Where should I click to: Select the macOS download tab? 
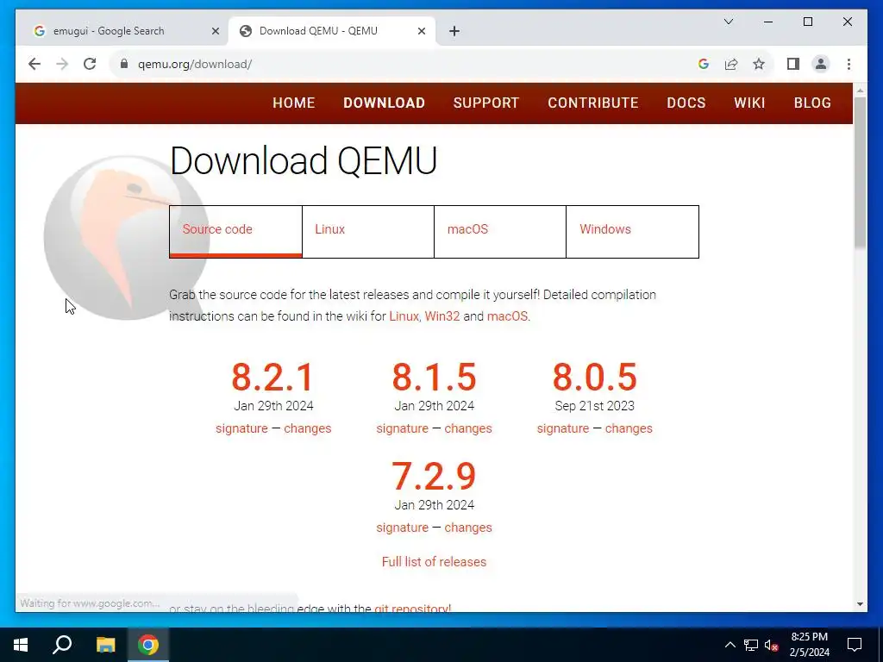click(500, 231)
